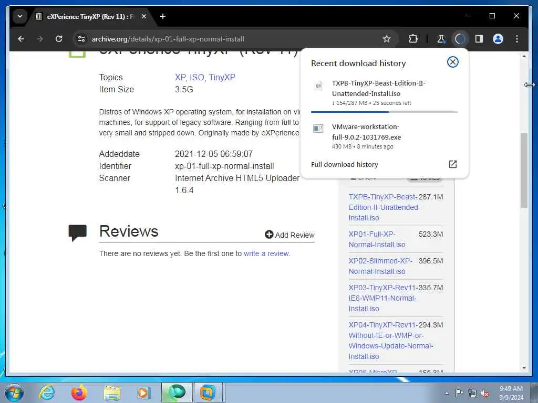The width and height of the screenshot is (538, 403).
Task: Click the 8 minutes ago download status
Action: coord(375,147)
